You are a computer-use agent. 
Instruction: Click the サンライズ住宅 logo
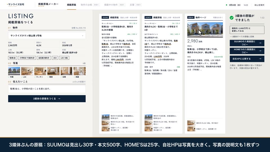pos(15,5)
